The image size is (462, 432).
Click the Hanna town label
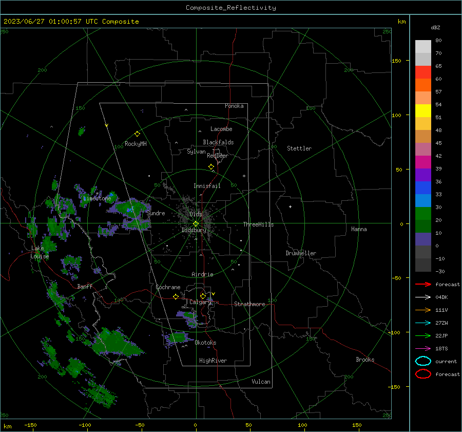pos(359,229)
